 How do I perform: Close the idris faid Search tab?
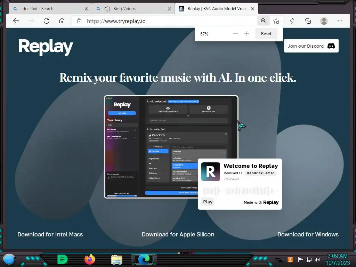[x=86, y=9]
